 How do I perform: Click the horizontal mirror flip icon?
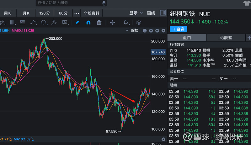click(112, 22)
